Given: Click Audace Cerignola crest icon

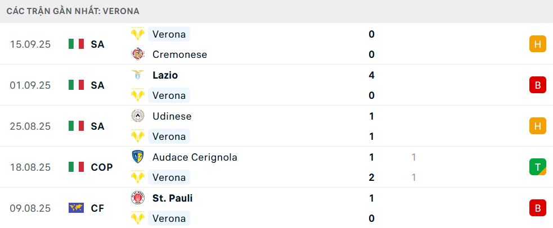Looking at the screenshot, I should 137,157.
